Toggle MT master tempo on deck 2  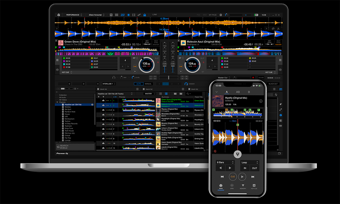click(x=203, y=72)
